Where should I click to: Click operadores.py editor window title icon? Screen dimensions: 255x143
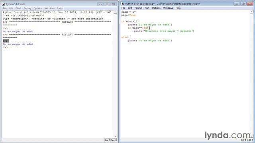pyautogui.click(x=122, y=4)
